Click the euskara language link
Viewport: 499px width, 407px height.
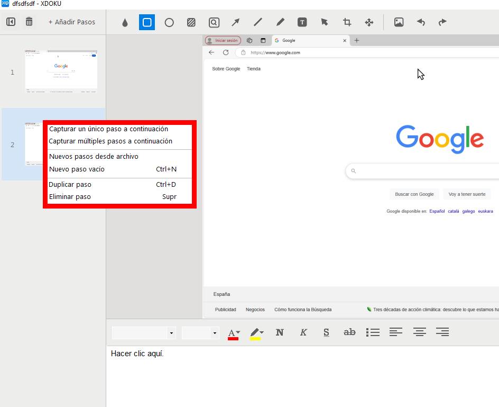tap(485, 211)
